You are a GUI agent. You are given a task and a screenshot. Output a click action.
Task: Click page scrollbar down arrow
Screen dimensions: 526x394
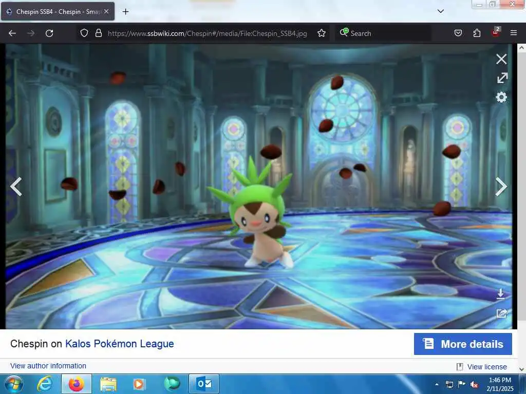(x=521, y=369)
